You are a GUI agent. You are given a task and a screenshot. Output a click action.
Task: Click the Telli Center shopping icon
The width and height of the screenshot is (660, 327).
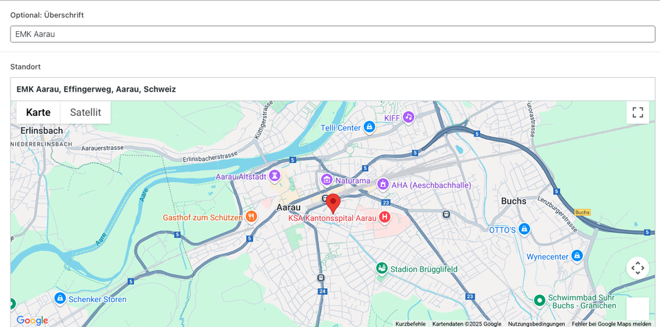coord(369,126)
